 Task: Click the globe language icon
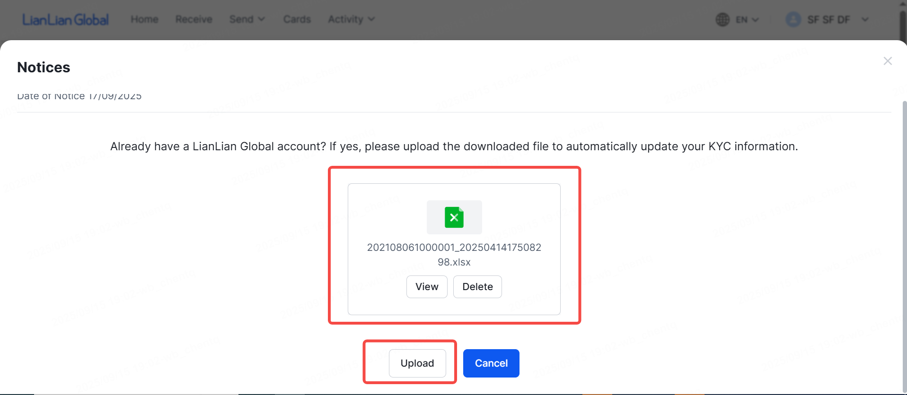(x=722, y=19)
